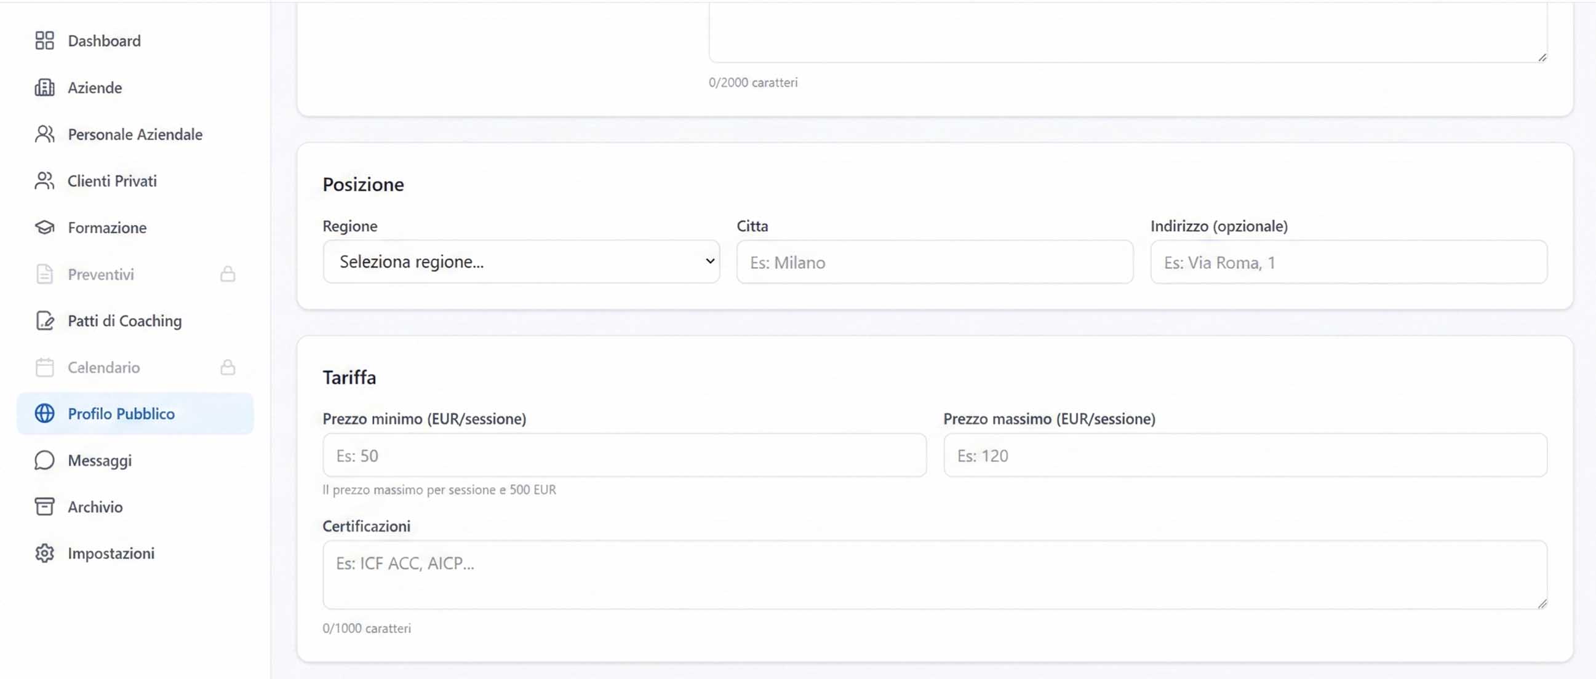The image size is (1596, 679).
Task: Click the 500 EUR maximum price hint
Action: point(439,490)
